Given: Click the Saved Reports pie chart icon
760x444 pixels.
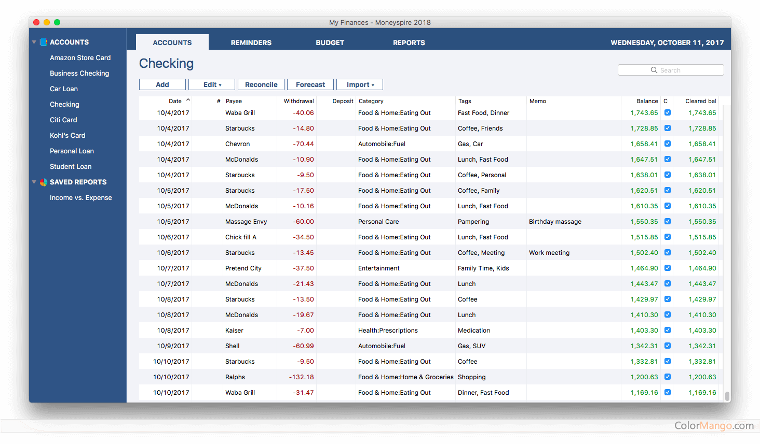Looking at the screenshot, I should pos(44,182).
